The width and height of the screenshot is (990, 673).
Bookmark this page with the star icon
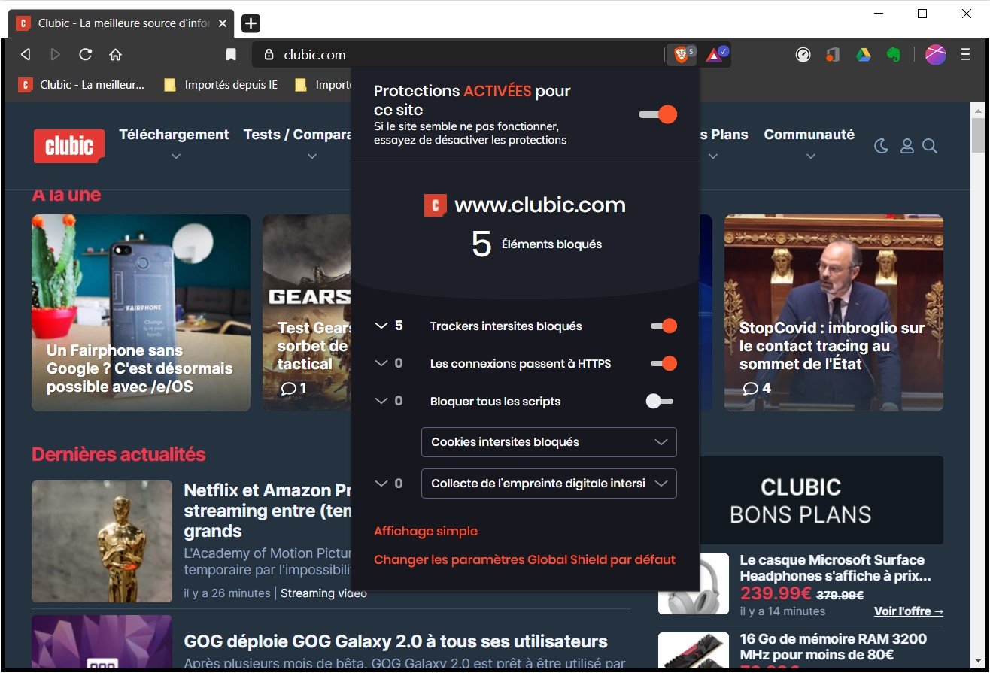pos(231,54)
